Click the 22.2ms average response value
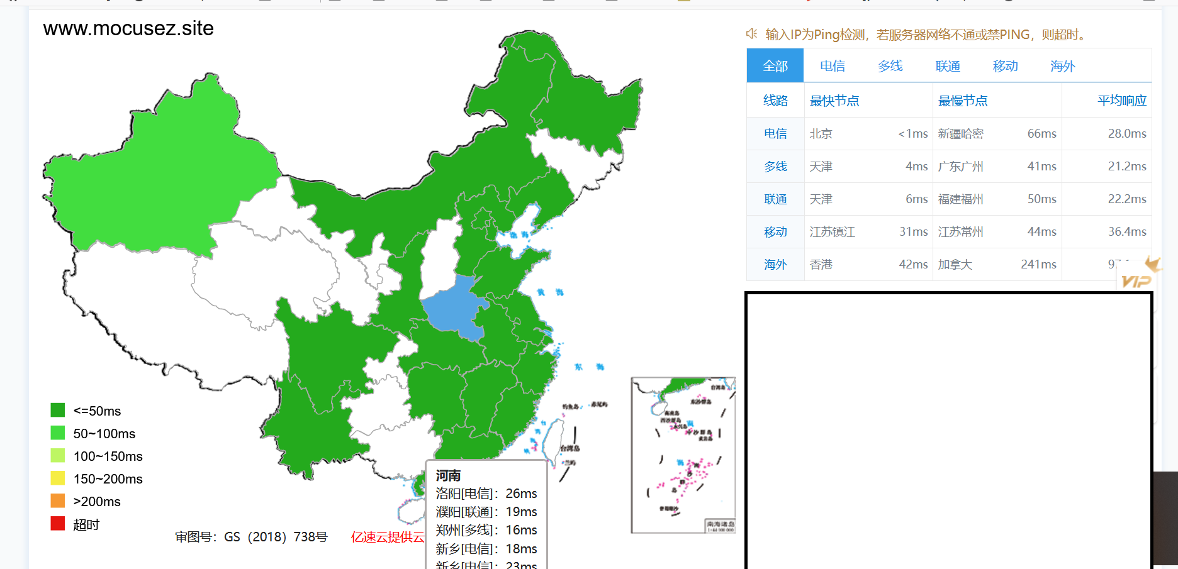This screenshot has width=1178, height=569. [x=1127, y=199]
